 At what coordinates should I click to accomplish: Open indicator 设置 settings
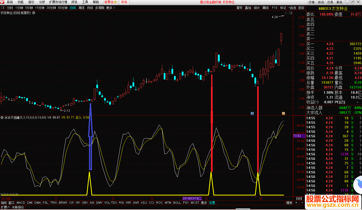click(x=212, y=203)
